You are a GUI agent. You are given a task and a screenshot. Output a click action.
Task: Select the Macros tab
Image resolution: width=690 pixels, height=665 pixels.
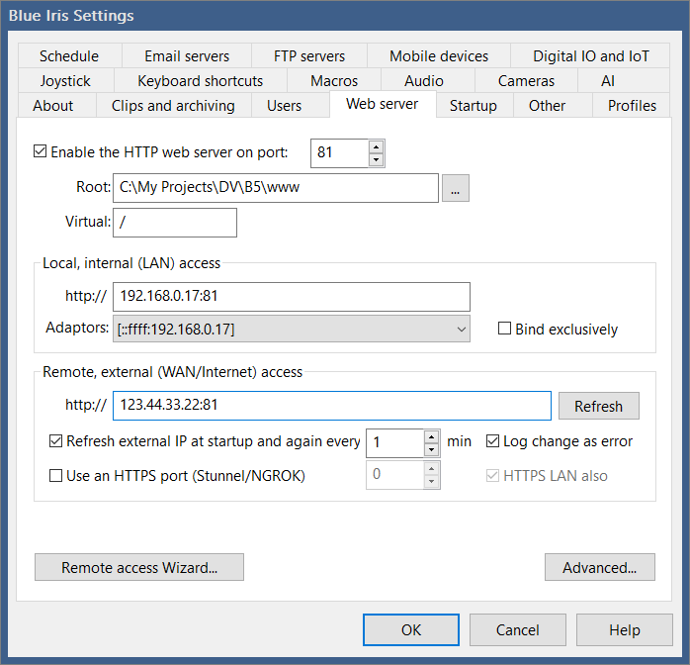[x=334, y=80]
